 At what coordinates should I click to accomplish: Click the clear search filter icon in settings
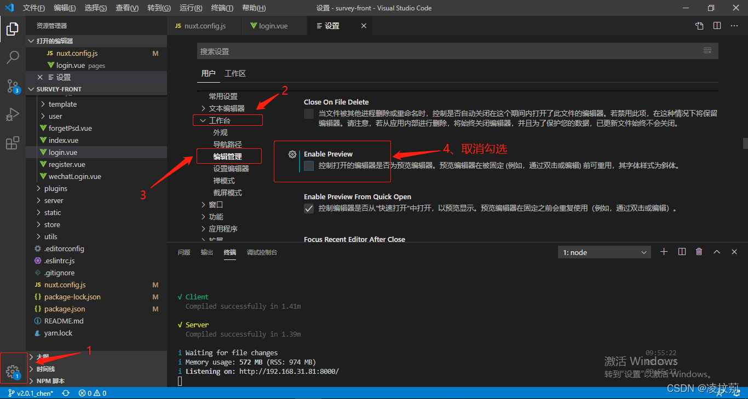(x=707, y=50)
